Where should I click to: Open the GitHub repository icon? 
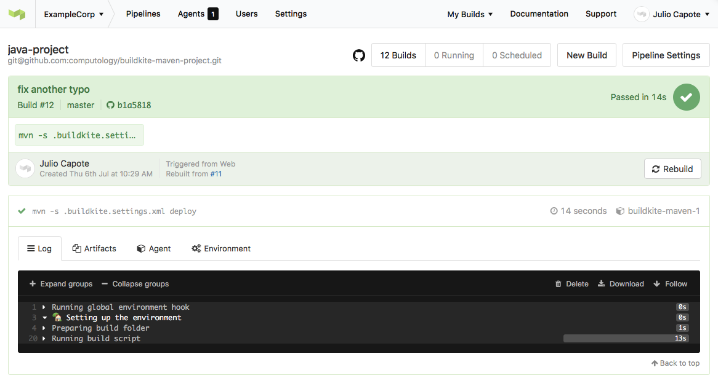click(359, 55)
